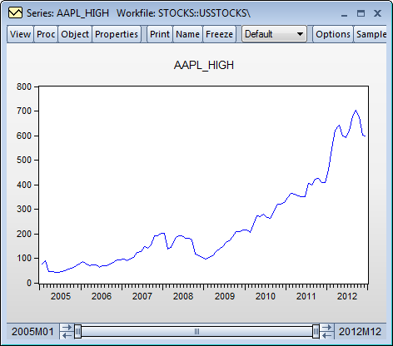Click the center grip of the slider bar
The height and width of the screenshot is (346, 393).
[196, 331]
